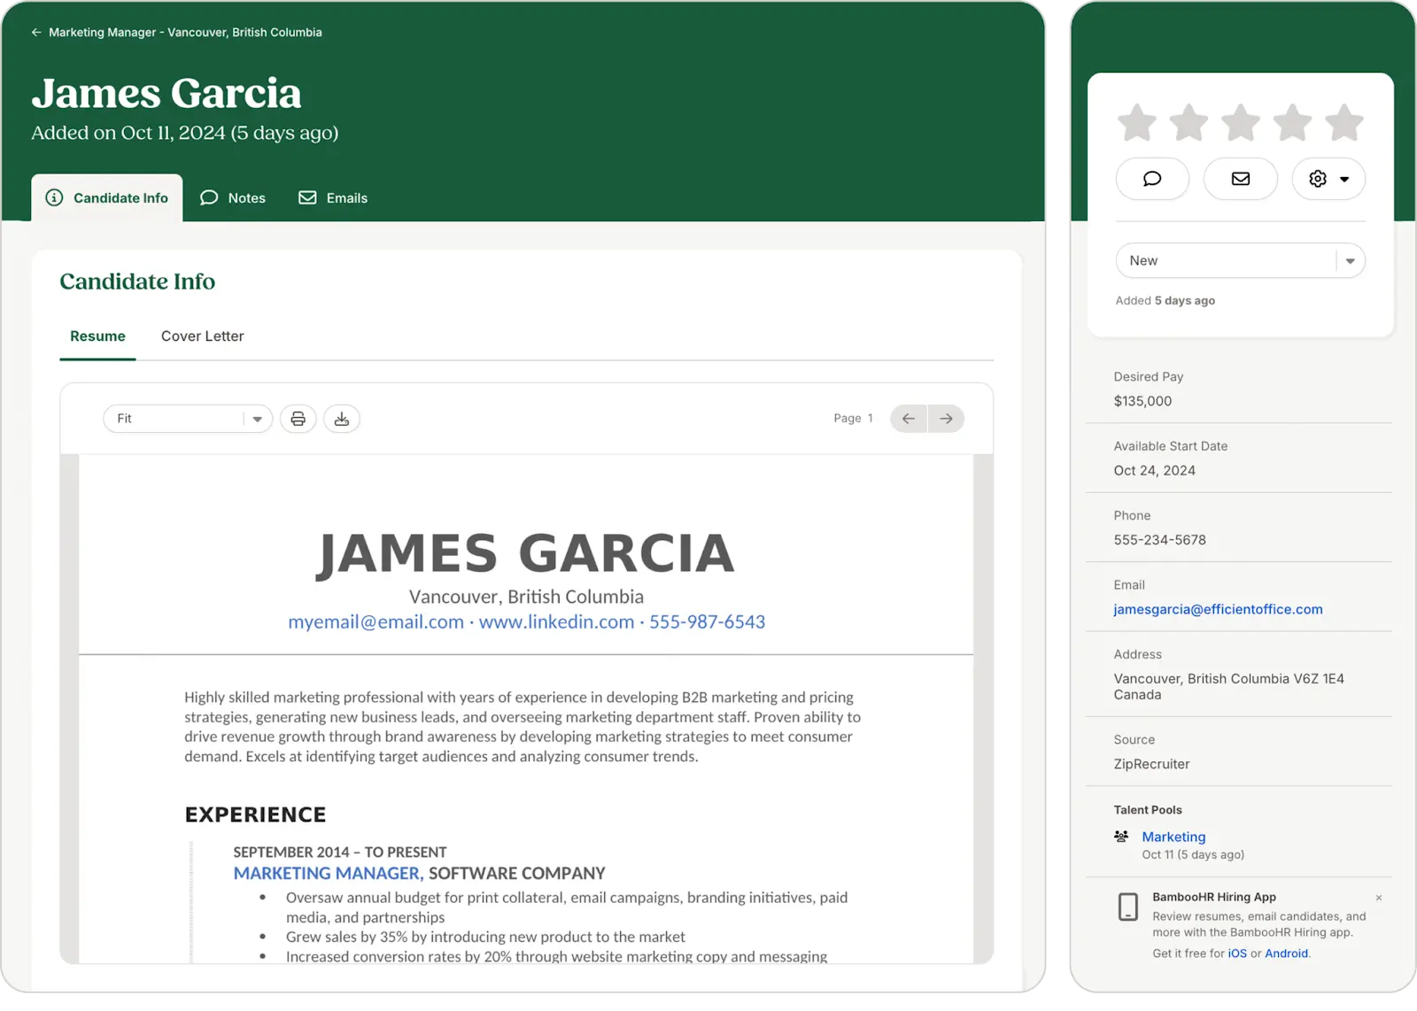Expand the New status dropdown
1417x1011 pixels.
1240,261
